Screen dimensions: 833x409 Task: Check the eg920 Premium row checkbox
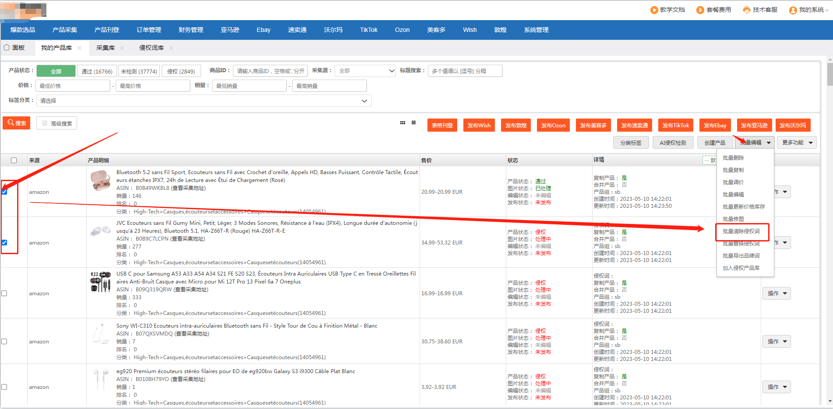coord(4,387)
